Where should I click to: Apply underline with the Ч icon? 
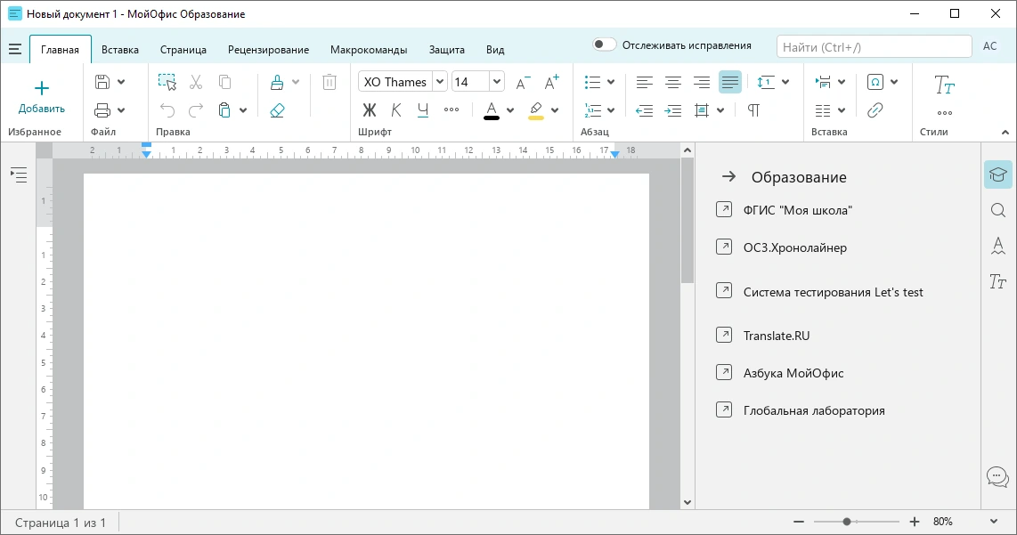[423, 110]
